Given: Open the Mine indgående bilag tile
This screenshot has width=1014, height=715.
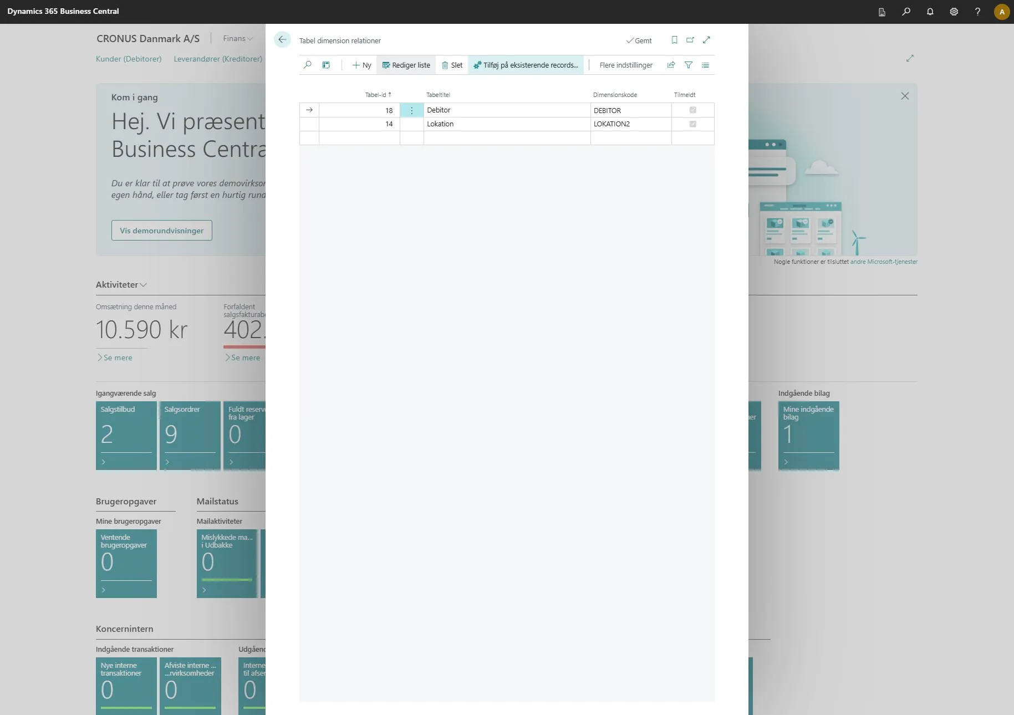Looking at the screenshot, I should pyautogui.click(x=809, y=436).
